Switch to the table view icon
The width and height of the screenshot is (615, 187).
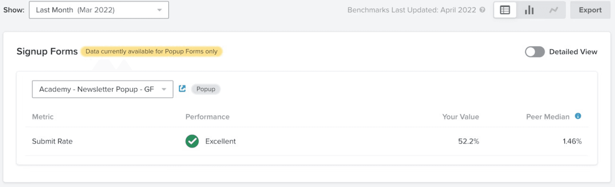point(505,10)
